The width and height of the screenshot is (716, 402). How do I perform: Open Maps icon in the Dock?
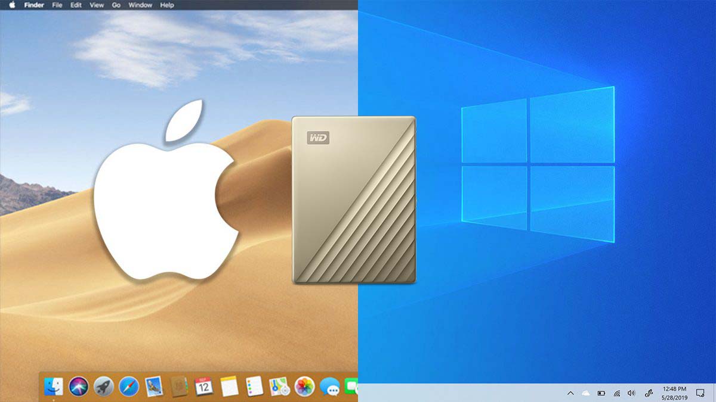279,386
